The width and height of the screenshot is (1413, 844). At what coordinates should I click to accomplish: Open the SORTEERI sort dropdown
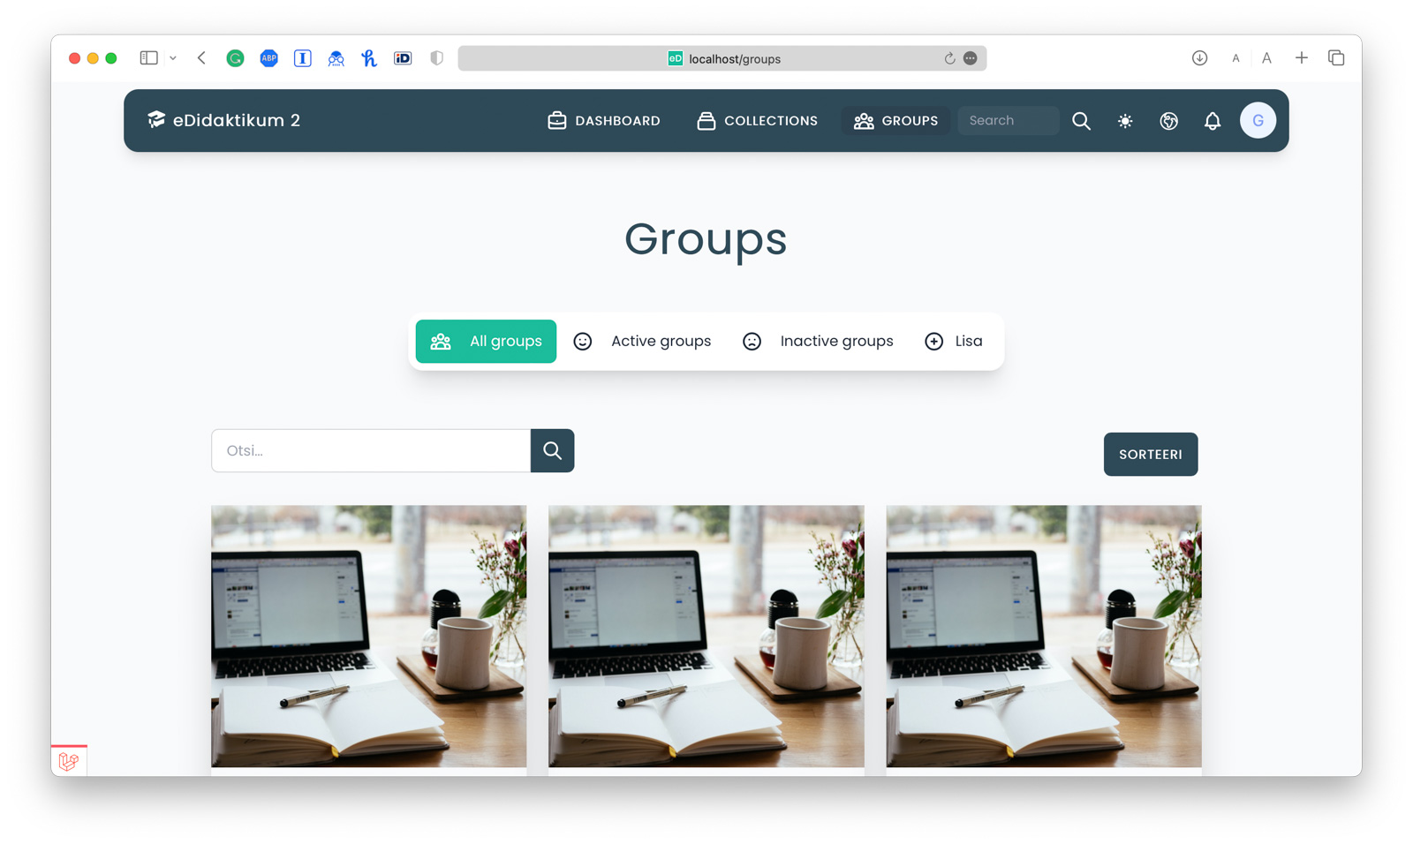point(1150,454)
